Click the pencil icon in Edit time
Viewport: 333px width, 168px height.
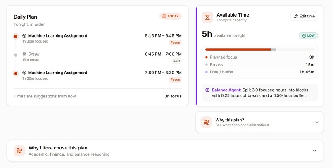coord(296,17)
